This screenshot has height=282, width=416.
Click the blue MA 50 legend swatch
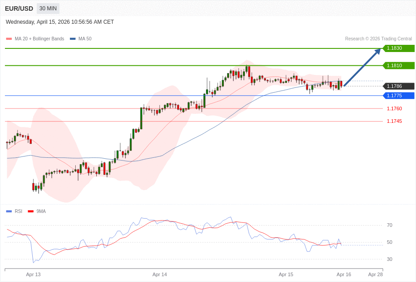[x=73, y=39]
